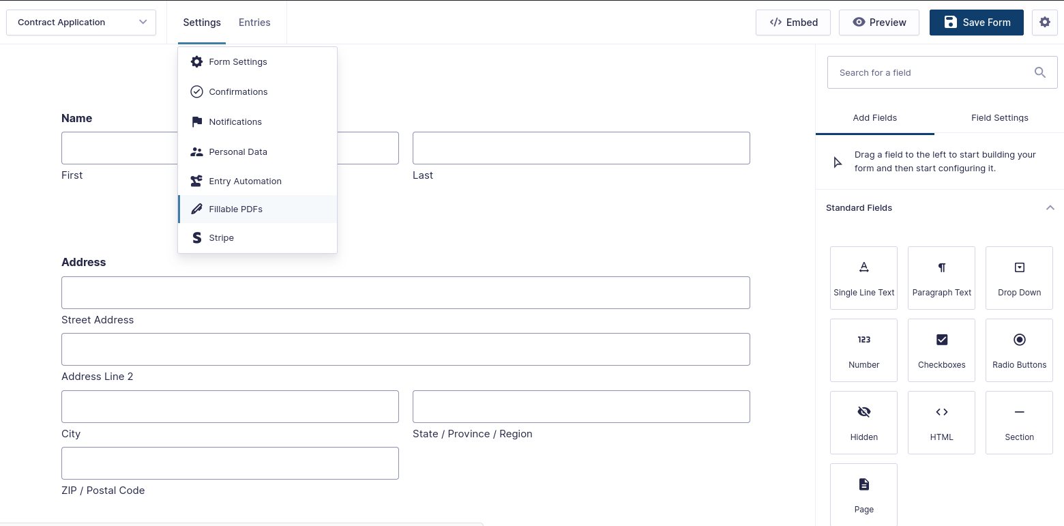Click the search magnifier icon
Image resolution: width=1064 pixels, height=526 pixels.
pyautogui.click(x=1039, y=72)
